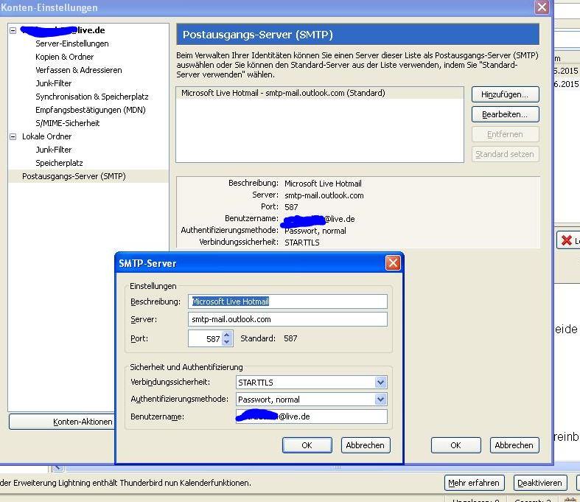Click Abbrechen in the SMTP-Server dialog
Image resolution: width=580 pixels, height=502 pixels.
pyautogui.click(x=366, y=445)
